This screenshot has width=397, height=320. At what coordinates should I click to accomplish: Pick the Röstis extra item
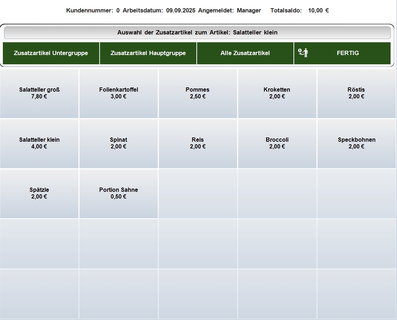pyautogui.click(x=356, y=93)
